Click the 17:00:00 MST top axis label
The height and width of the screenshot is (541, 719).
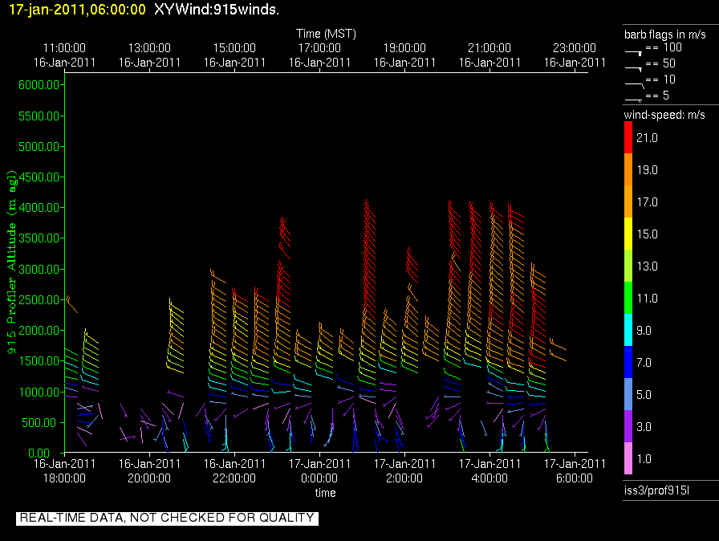(319, 48)
